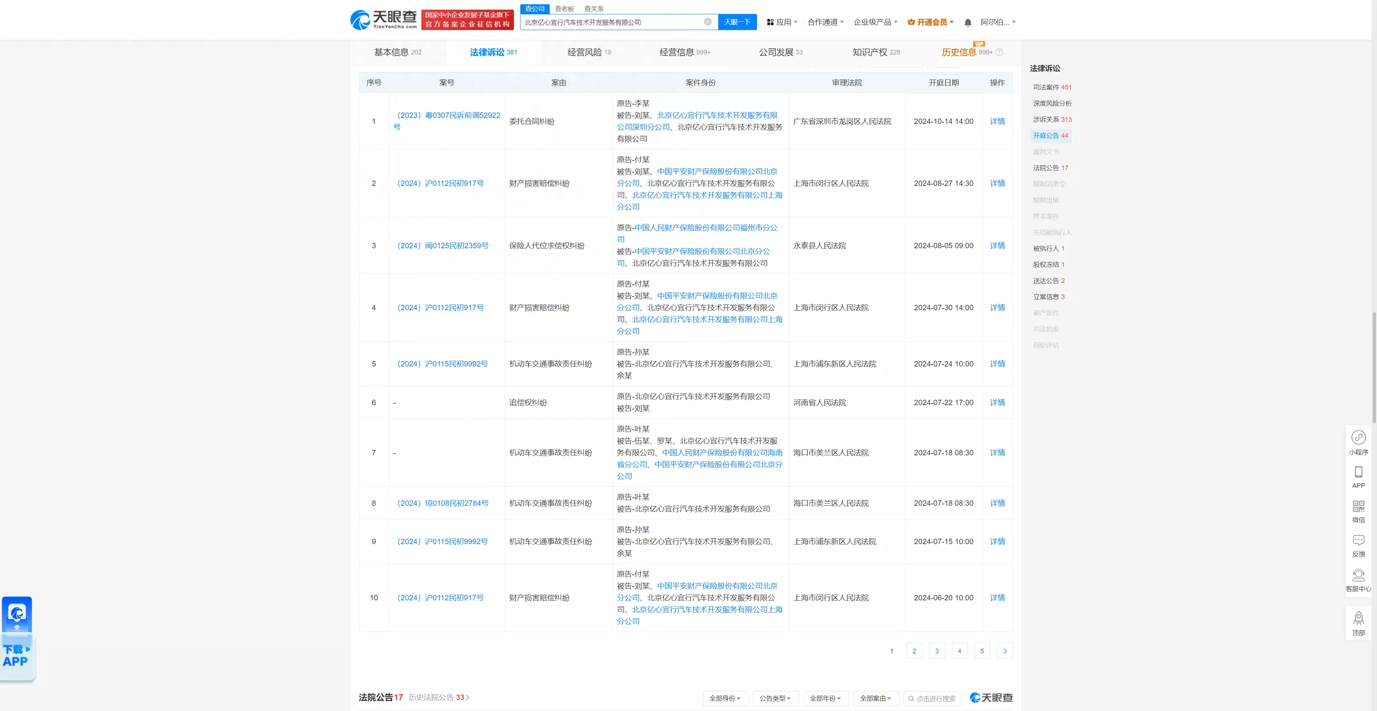1377x711 pixels.
Task: Expand the 应用 dropdown
Action: click(782, 23)
